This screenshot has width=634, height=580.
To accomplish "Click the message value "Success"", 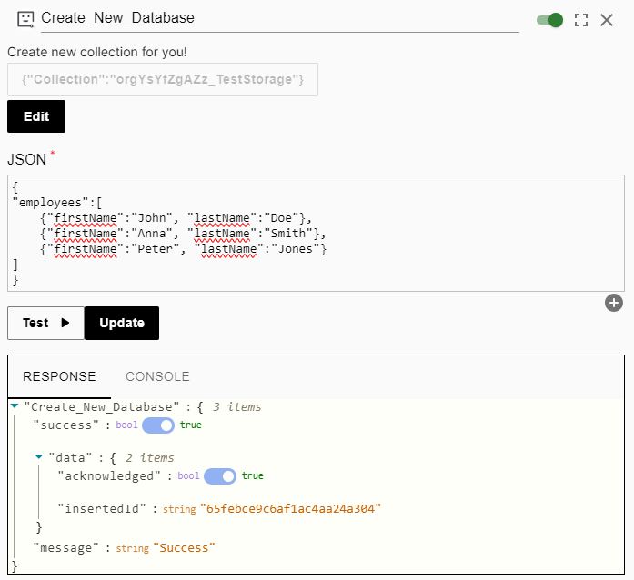I will pos(184,547).
